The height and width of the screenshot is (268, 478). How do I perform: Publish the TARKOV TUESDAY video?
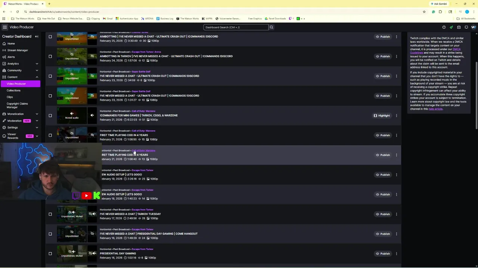(383, 214)
